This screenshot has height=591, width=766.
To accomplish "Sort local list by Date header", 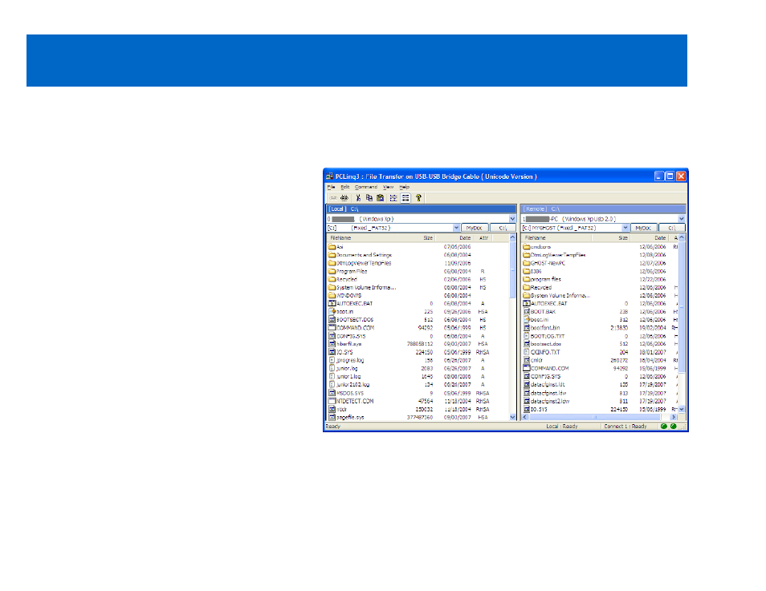I will pos(454,238).
